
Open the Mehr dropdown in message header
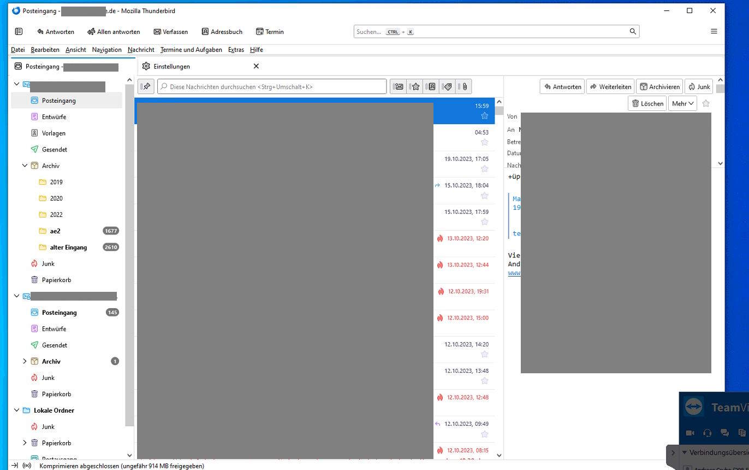pyautogui.click(x=682, y=103)
